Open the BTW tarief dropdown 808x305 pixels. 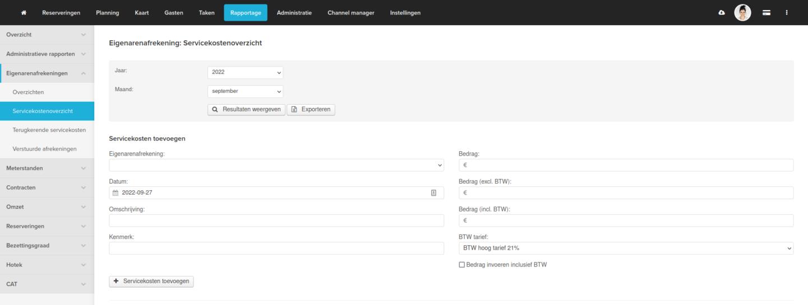(626, 248)
